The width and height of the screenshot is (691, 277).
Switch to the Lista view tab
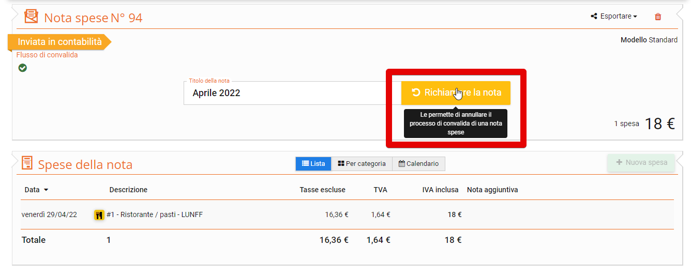click(313, 164)
